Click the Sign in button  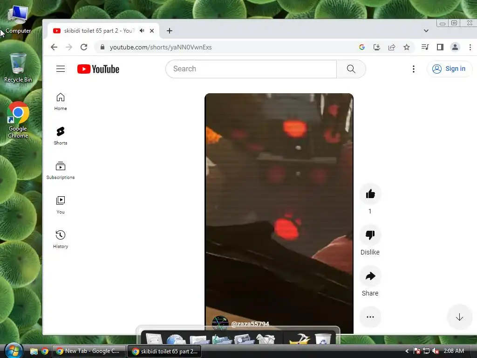point(450,69)
